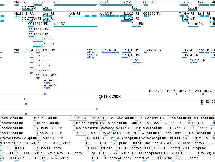Click the DME1-005H12.R BAC end label
Image resolution: width=215 pixels, height=162 pixels.
tap(162, 91)
